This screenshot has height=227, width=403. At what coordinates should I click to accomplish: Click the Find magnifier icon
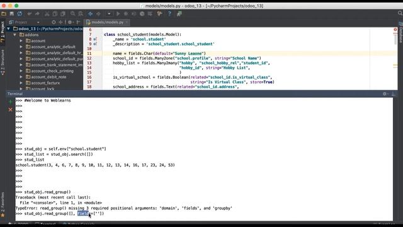pos(73,14)
